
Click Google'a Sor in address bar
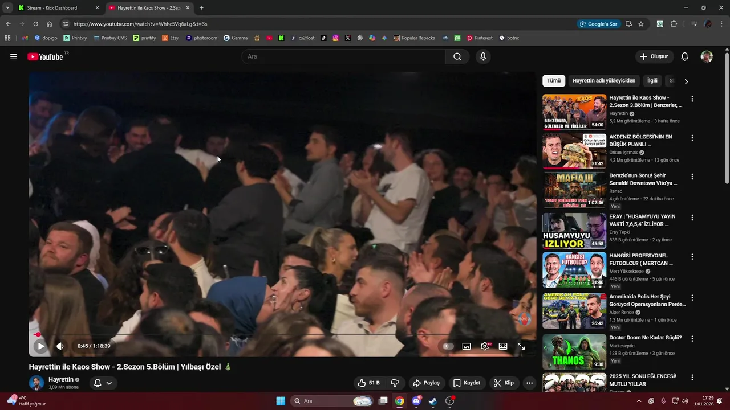point(598,24)
